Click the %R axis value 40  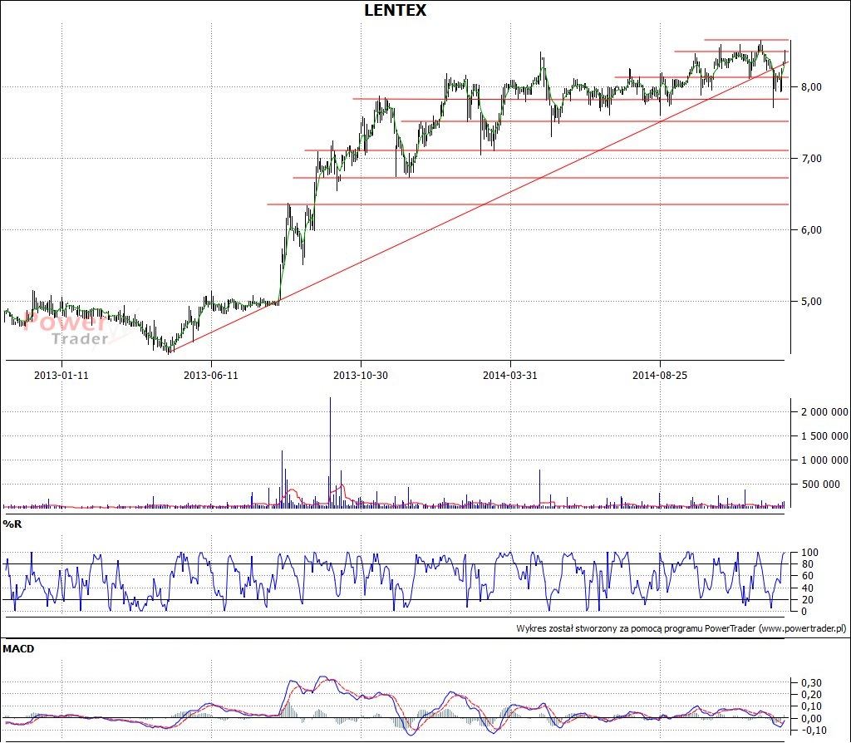click(x=808, y=588)
